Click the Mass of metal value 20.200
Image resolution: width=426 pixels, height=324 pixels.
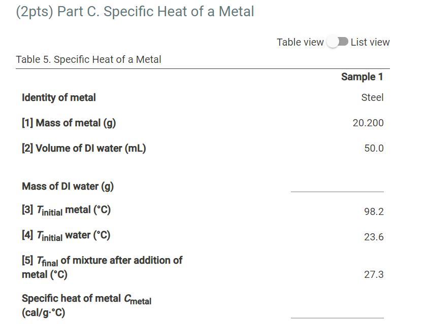[369, 123]
